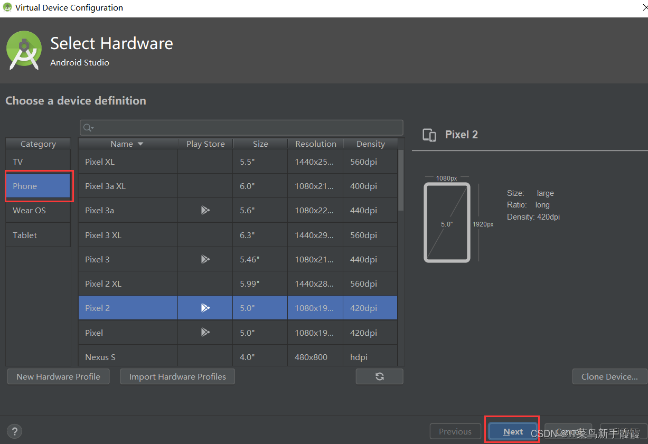
Task: Sort by Name column header arrow
Action: point(140,144)
